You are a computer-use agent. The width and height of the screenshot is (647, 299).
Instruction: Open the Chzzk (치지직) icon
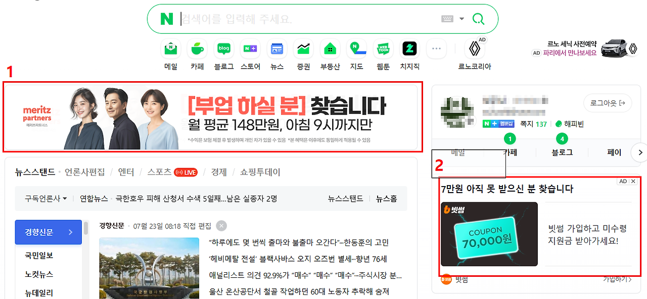point(410,49)
